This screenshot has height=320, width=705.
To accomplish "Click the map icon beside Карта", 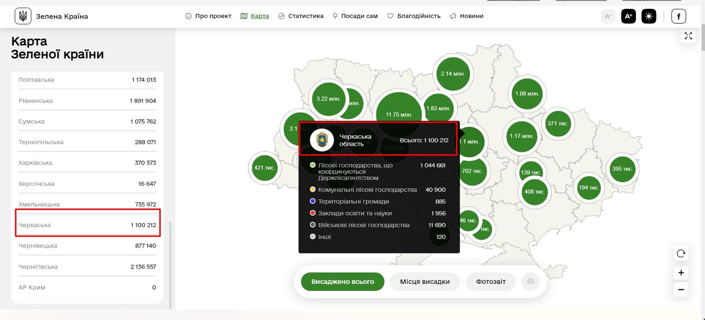I will tap(244, 16).
